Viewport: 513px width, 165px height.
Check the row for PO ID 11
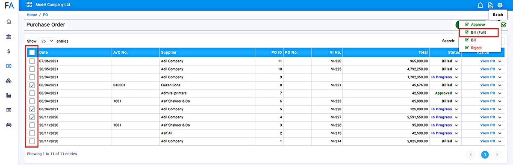tap(32, 61)
